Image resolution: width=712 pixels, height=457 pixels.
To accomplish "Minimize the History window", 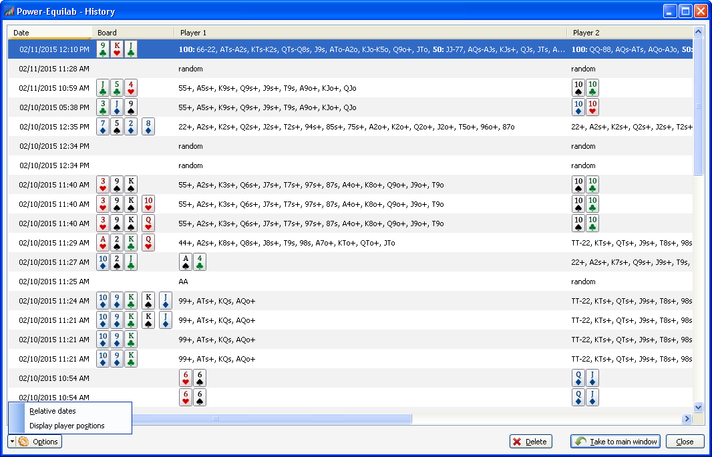I will coord(670,11).
